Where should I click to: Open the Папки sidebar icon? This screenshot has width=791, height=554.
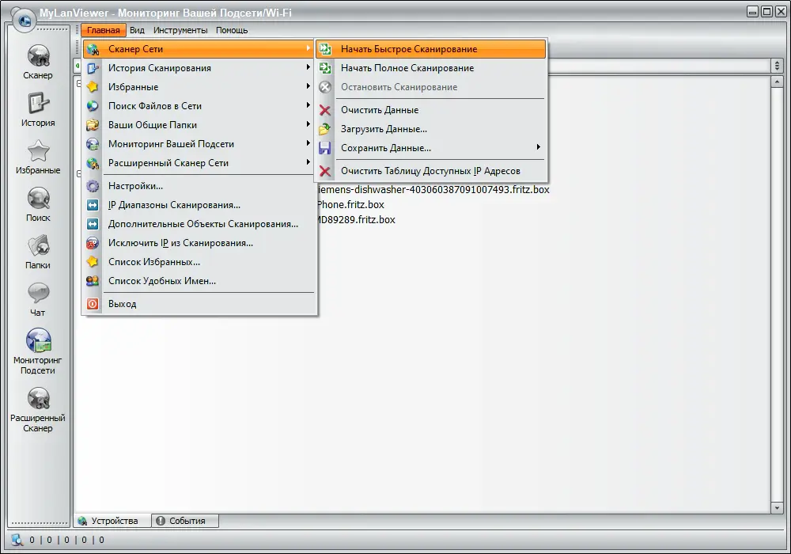point(38,245)
